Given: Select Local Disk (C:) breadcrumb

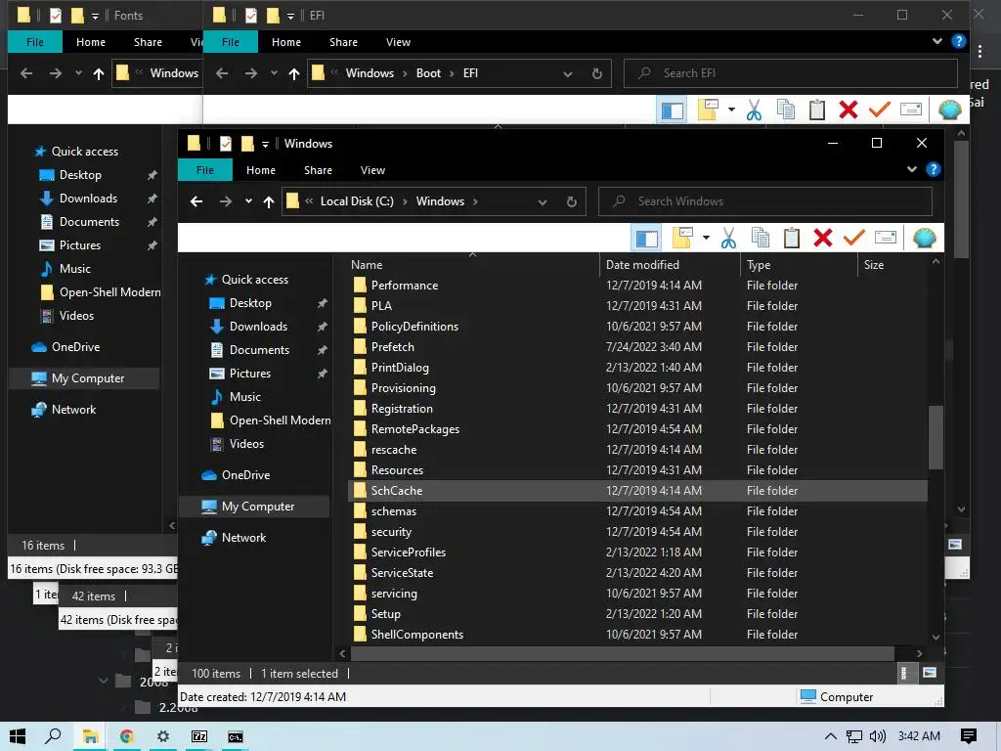Looking at the screenshot, I should pyautogui.click(x=357, y=201).
